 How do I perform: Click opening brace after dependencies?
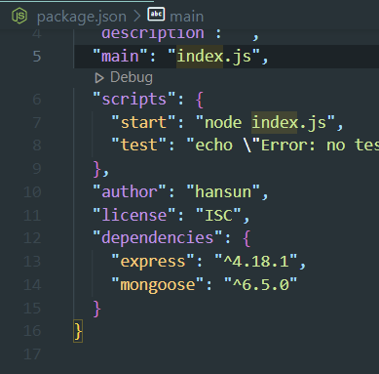[x=246, y=238]
